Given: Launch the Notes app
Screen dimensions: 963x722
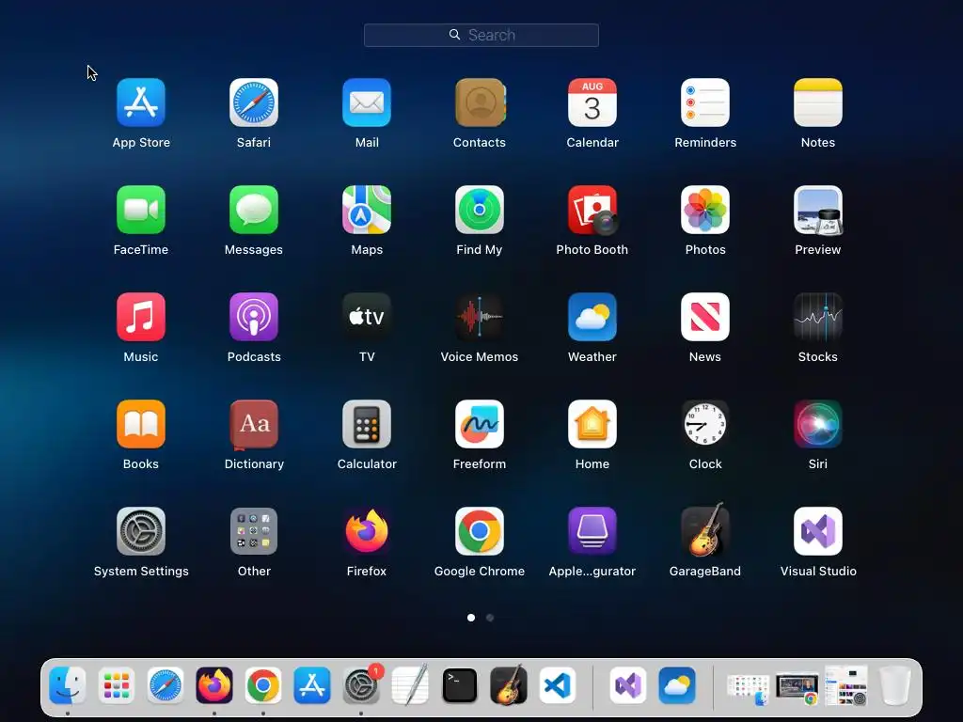Looking at the screenshot, I should pyautogui.click(x=818, y=102).
